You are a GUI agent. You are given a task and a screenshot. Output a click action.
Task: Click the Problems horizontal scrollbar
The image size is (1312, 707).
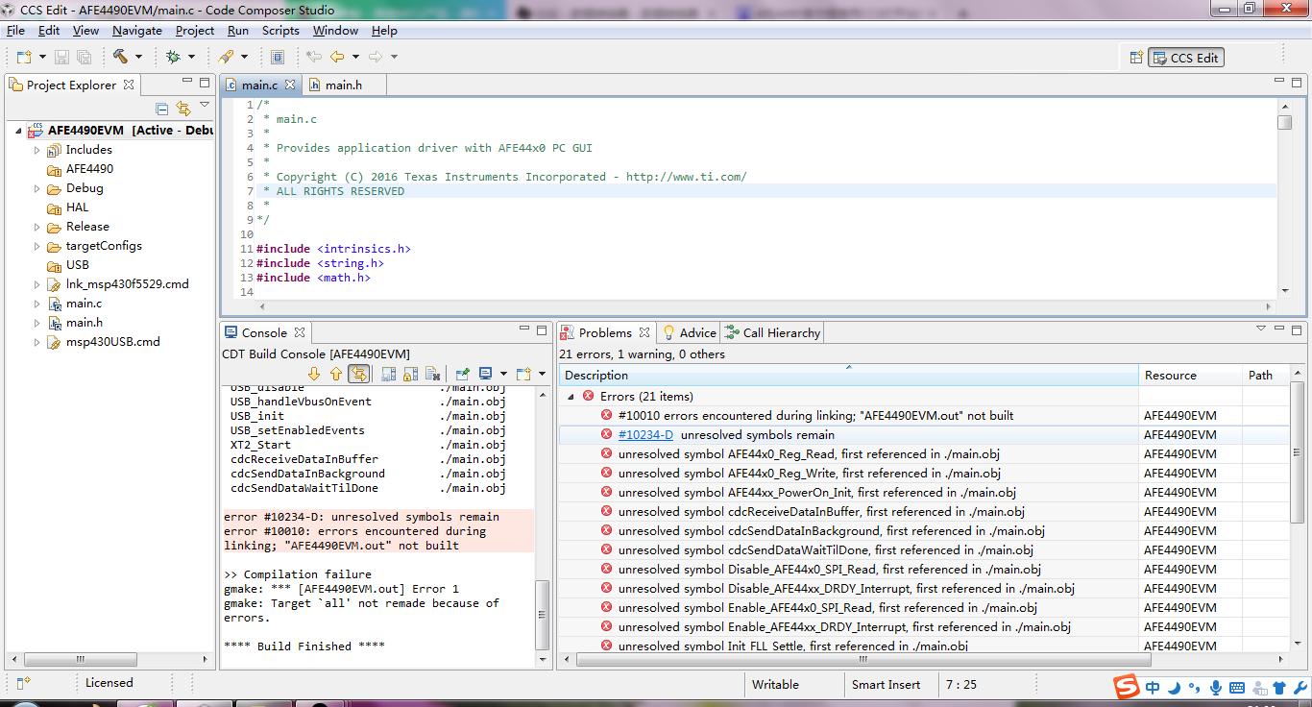864,659
